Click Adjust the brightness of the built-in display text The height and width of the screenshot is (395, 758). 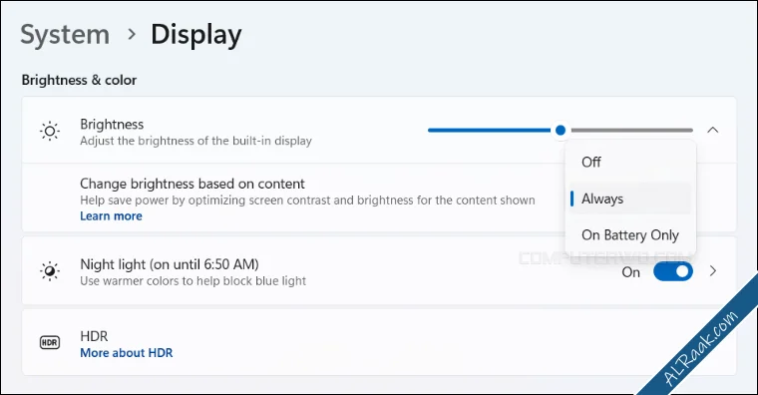coord(195,141)
